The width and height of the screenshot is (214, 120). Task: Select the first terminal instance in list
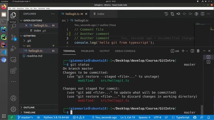click(208, 57)
